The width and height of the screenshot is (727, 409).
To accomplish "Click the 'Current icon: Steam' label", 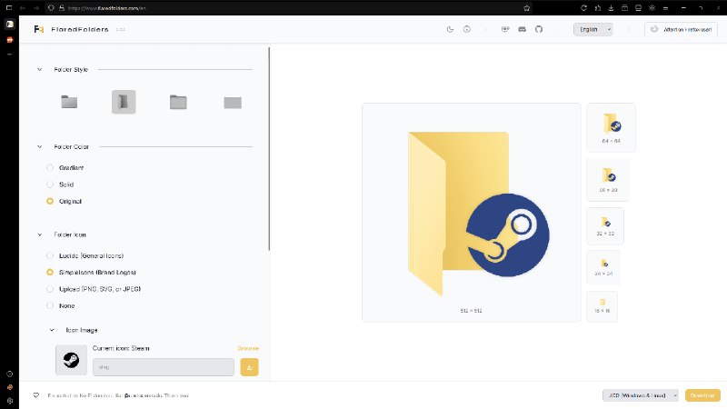I will tap(121, 348).
